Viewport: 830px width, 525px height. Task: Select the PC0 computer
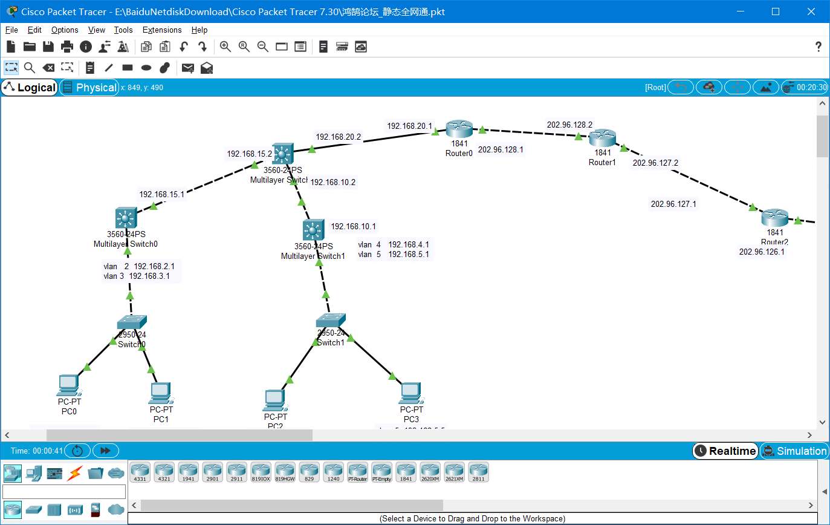69,385
